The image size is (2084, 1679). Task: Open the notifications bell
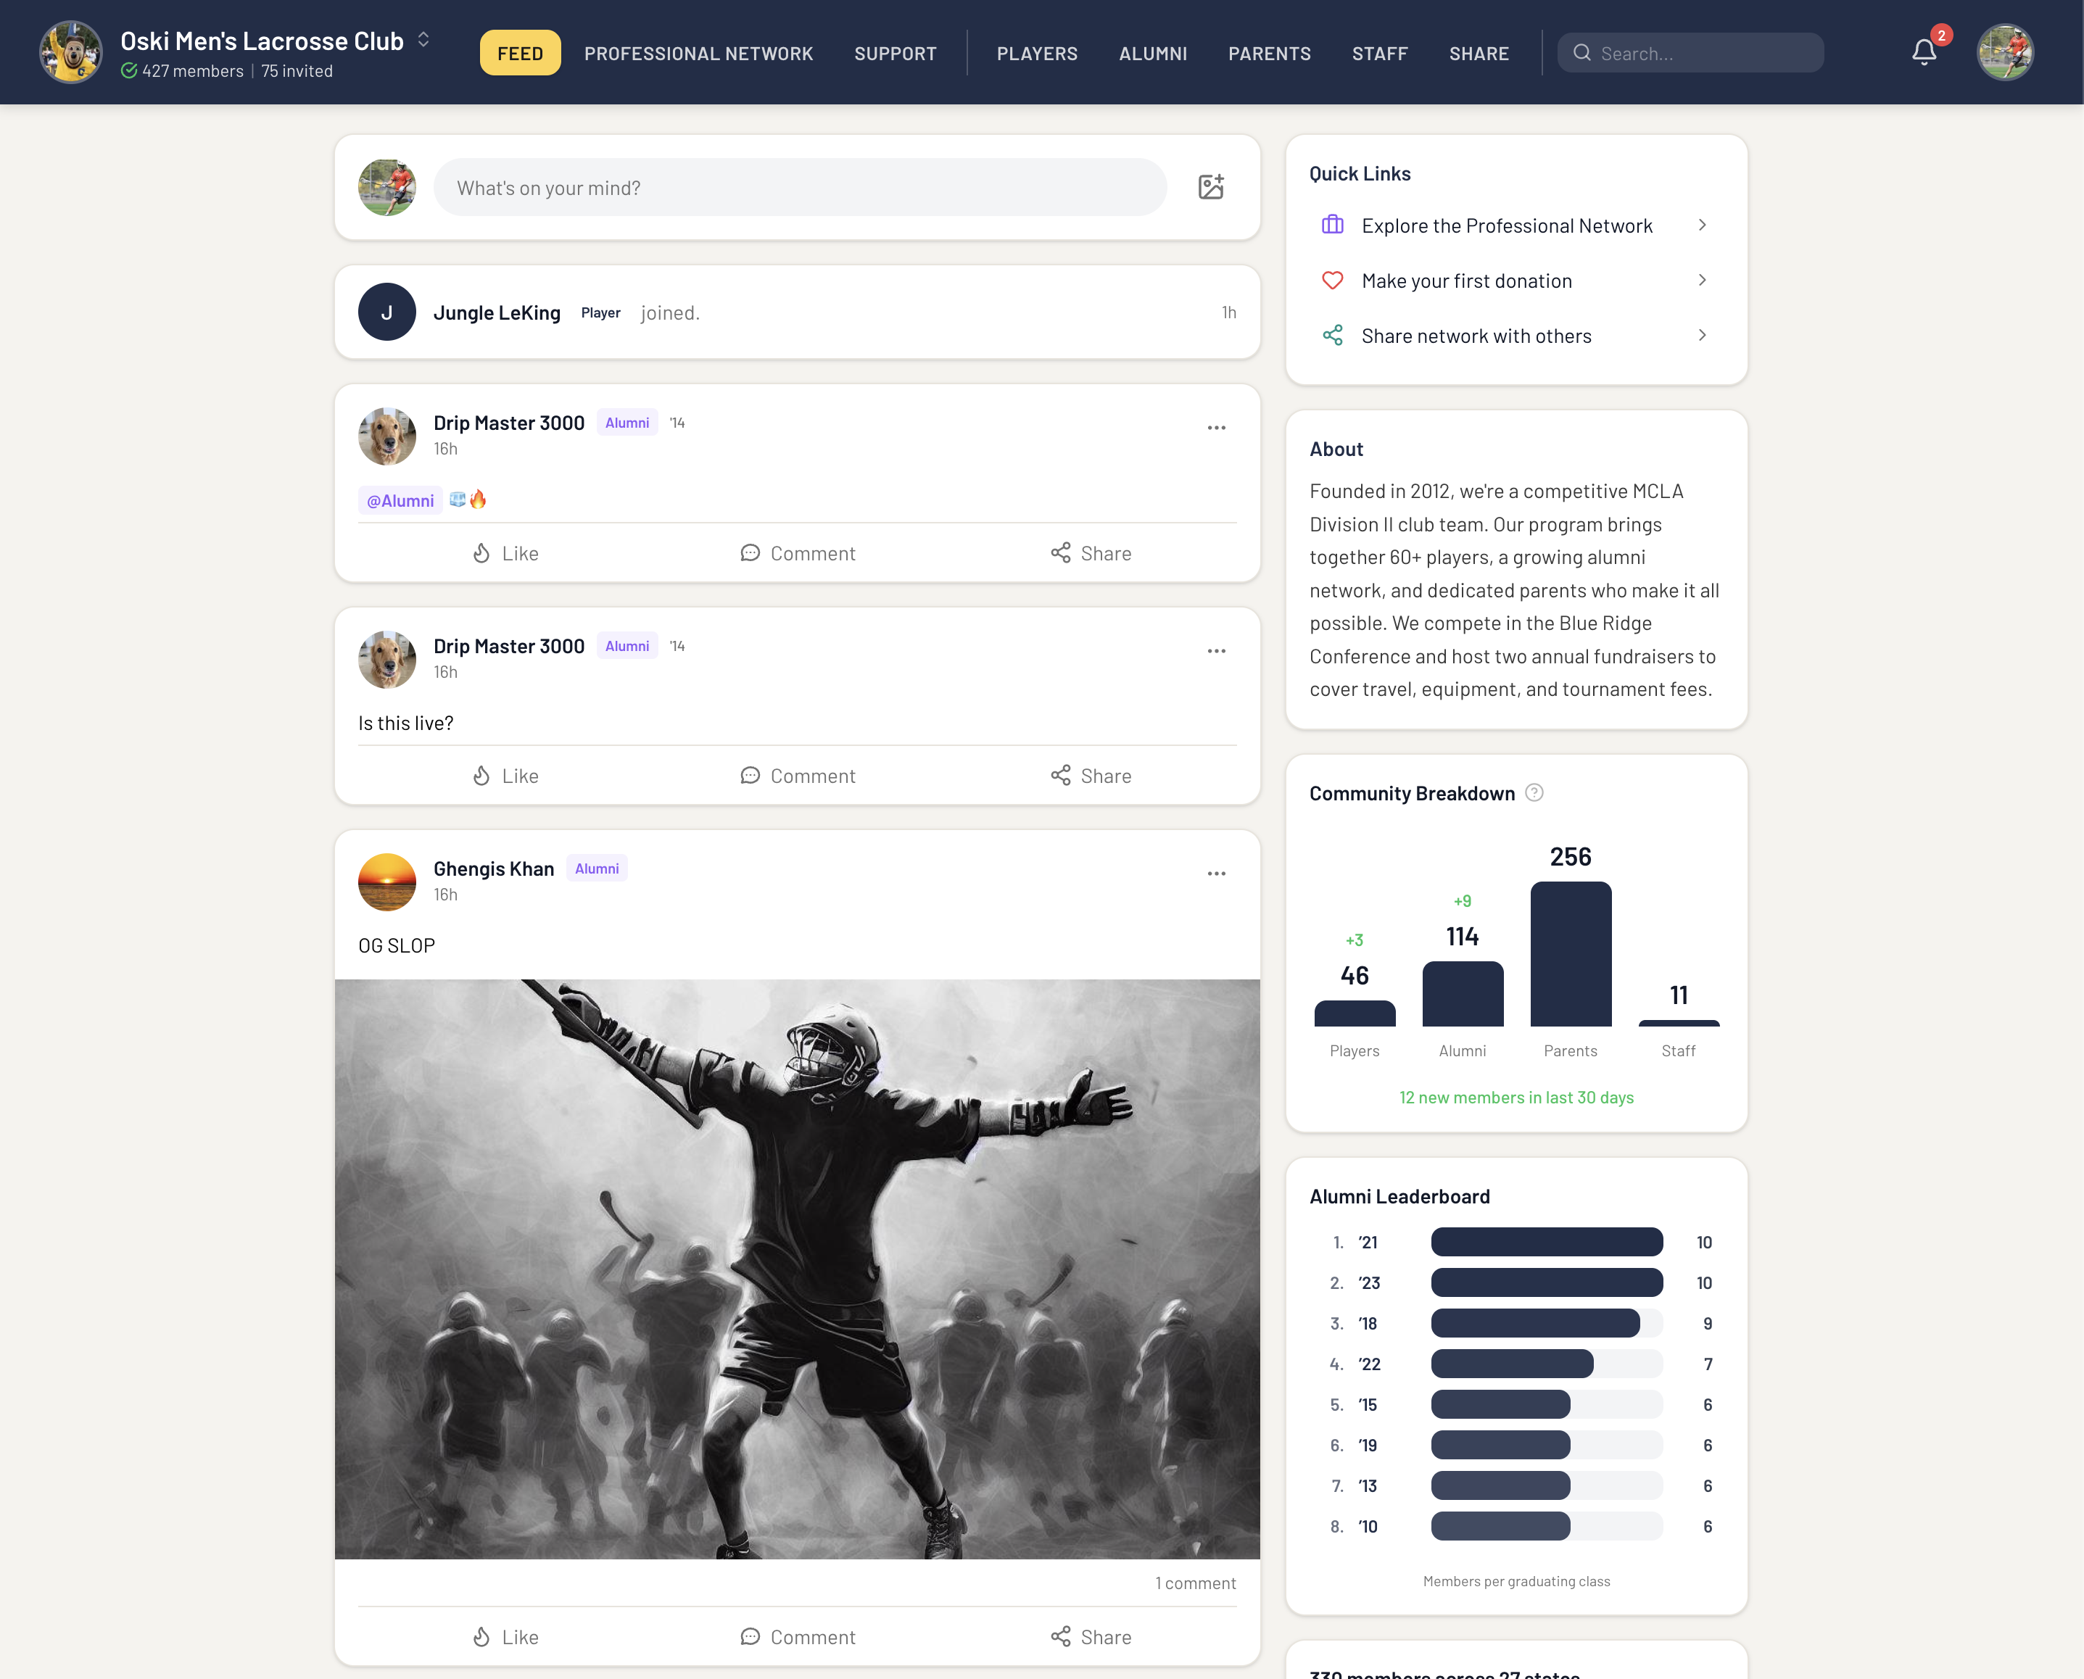[1924, 52]
